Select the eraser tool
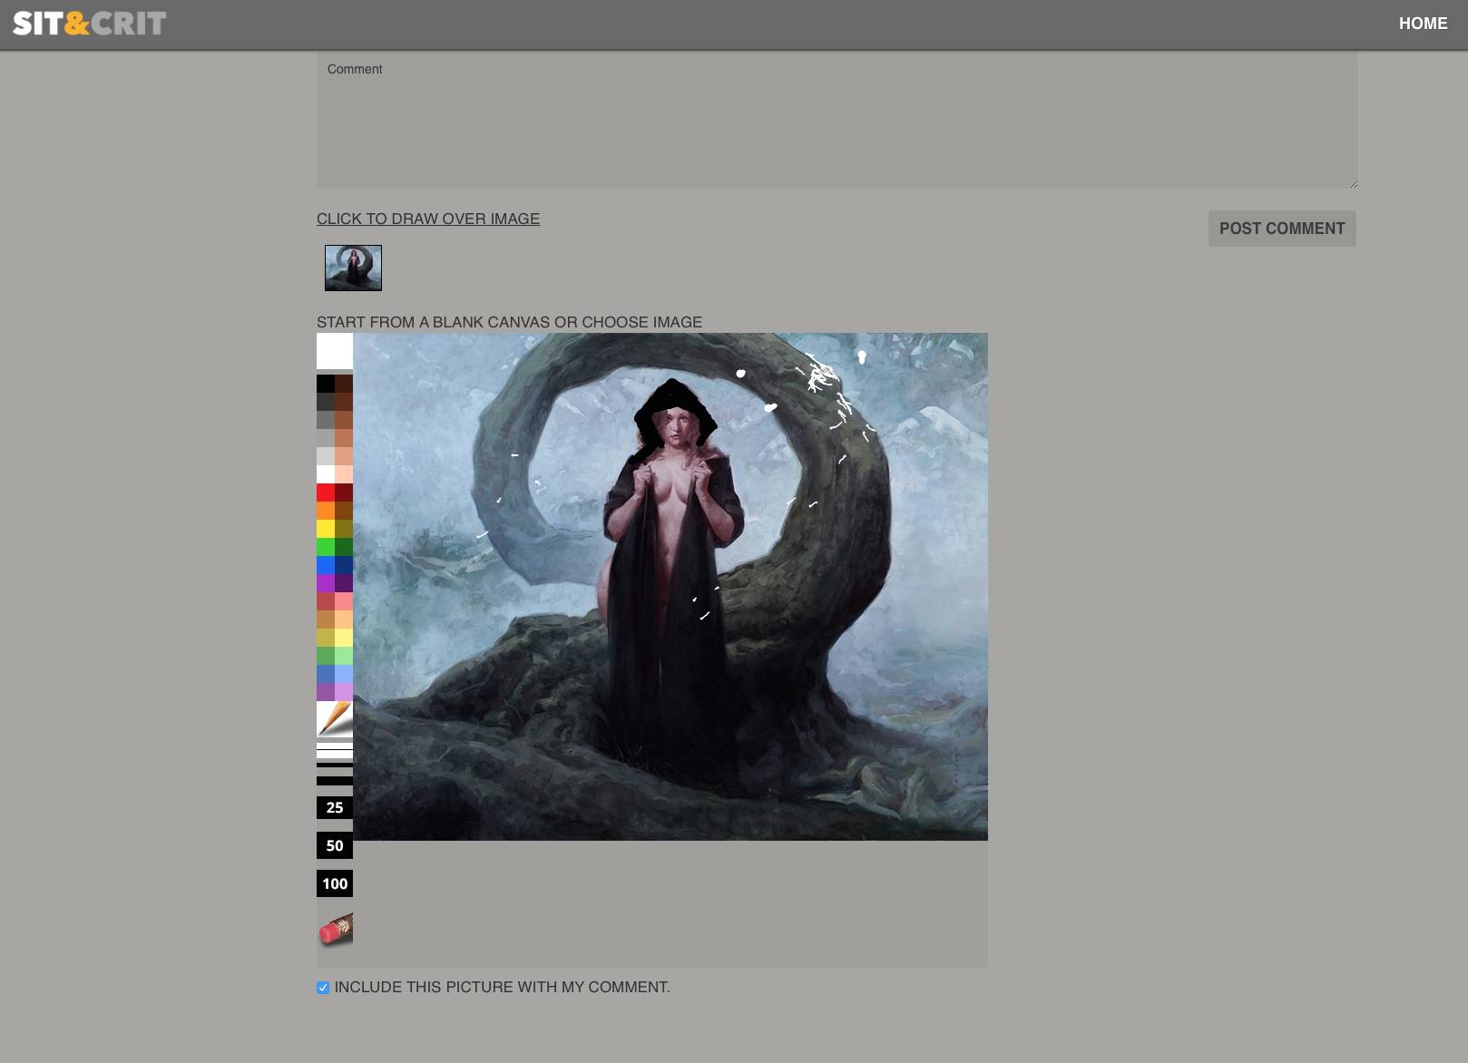Viewport: 1468px width, 1063px height. coord(334,930)
